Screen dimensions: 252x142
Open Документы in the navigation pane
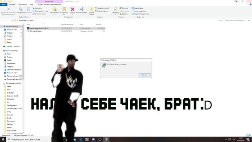[x=11, y=63]
